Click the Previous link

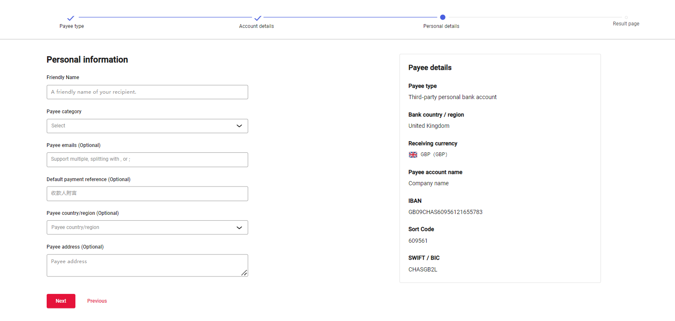(x=97, y=301)
